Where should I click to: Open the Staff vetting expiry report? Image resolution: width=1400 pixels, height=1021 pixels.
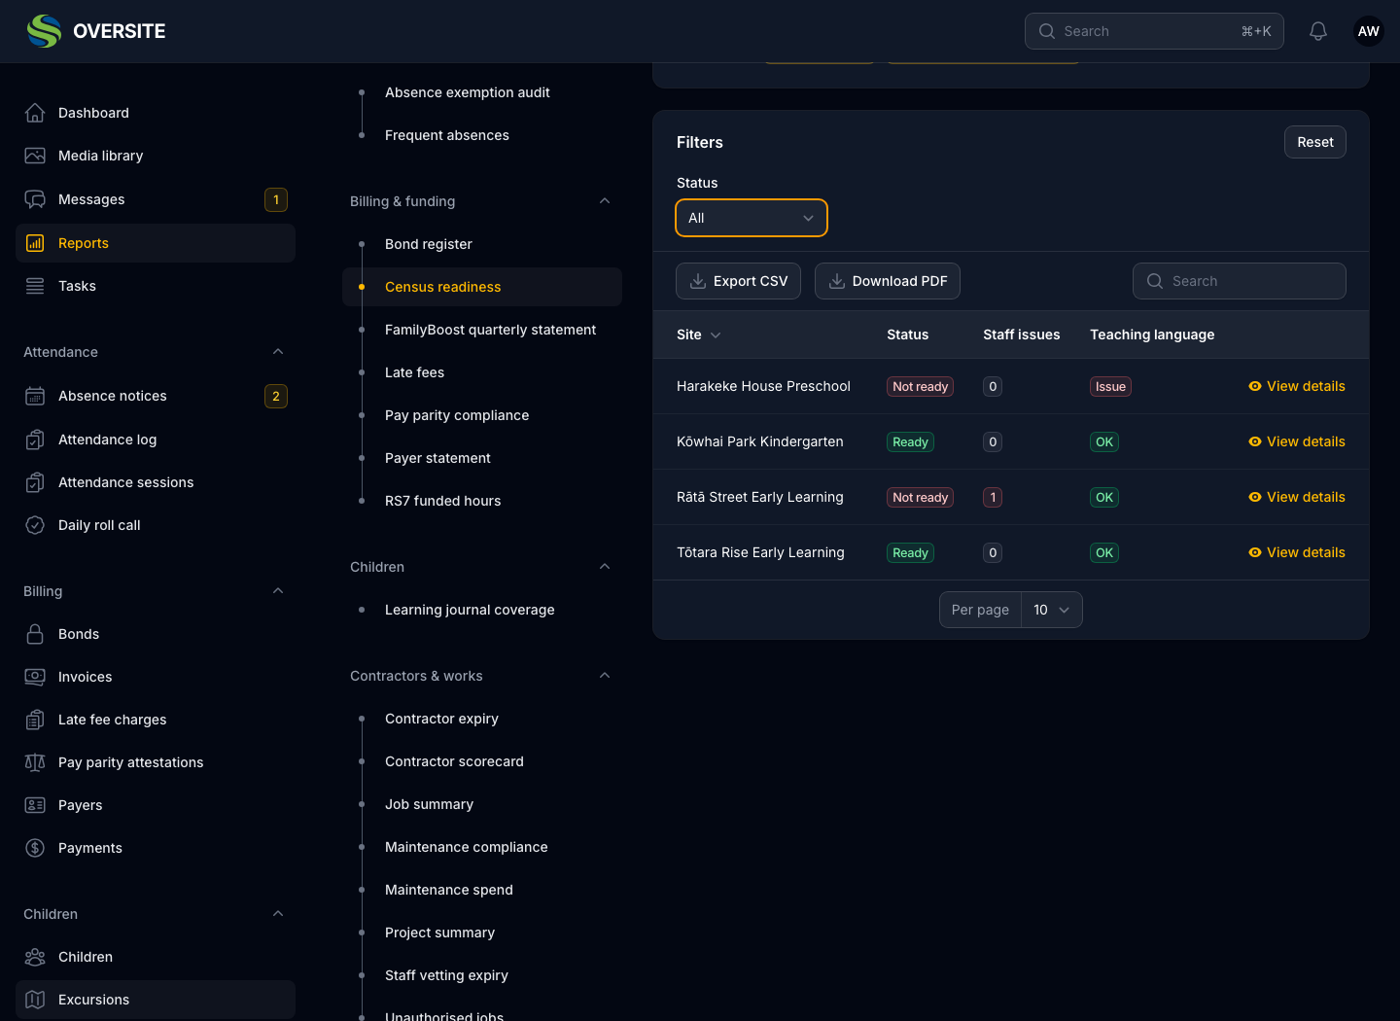point(482,975)
